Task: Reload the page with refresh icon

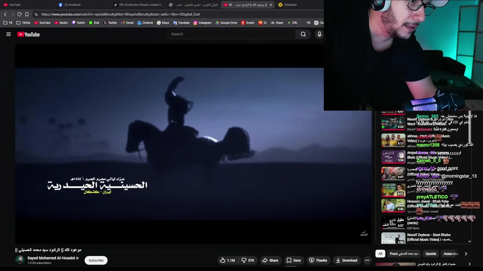Action: point(20,14)
